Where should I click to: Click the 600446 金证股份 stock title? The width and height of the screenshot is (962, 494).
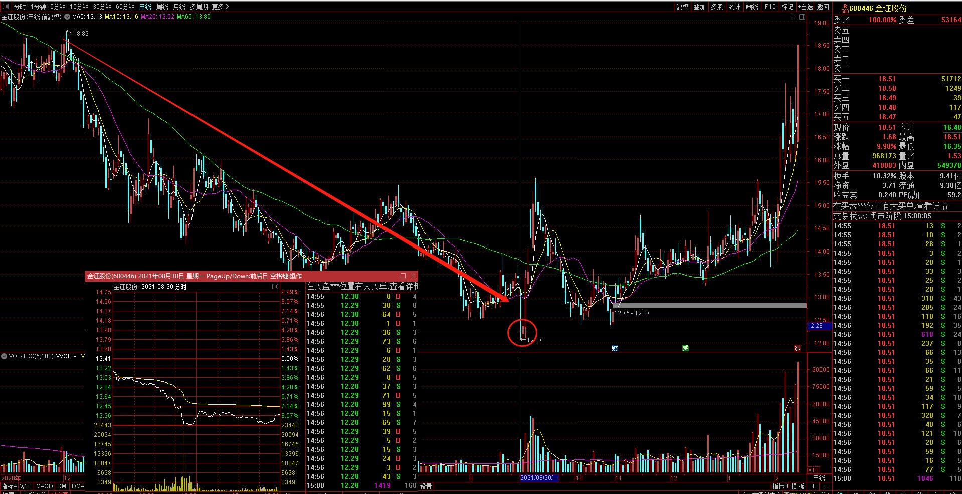click(x=878, y=8)
